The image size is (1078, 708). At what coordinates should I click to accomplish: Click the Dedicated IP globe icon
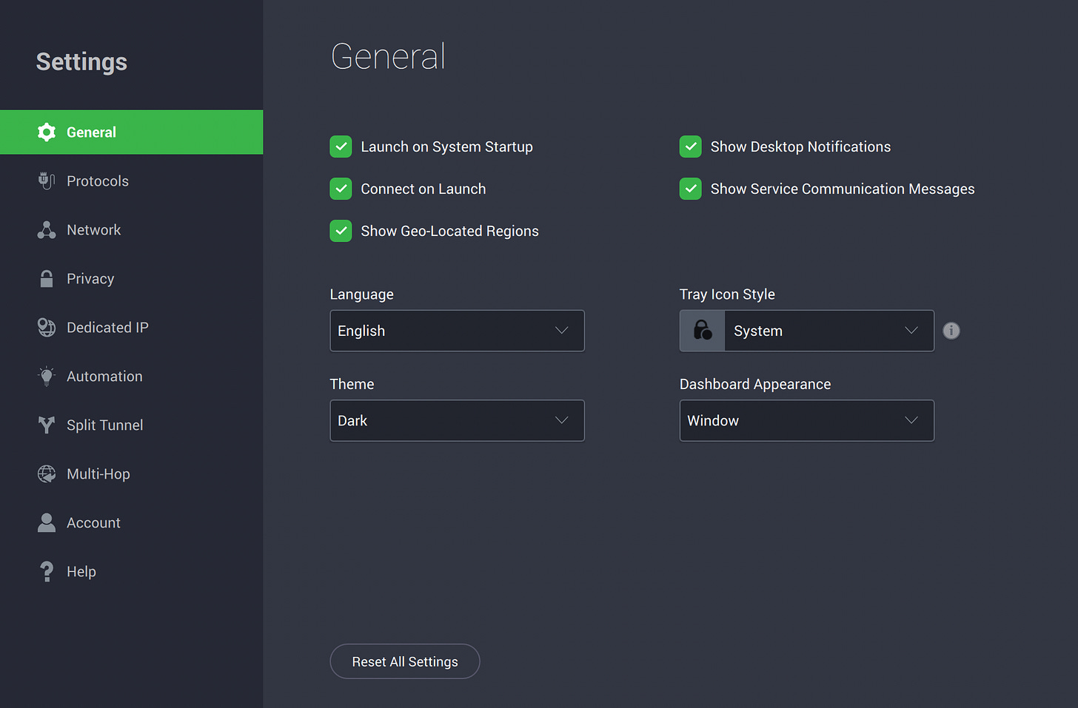(47, 328)
